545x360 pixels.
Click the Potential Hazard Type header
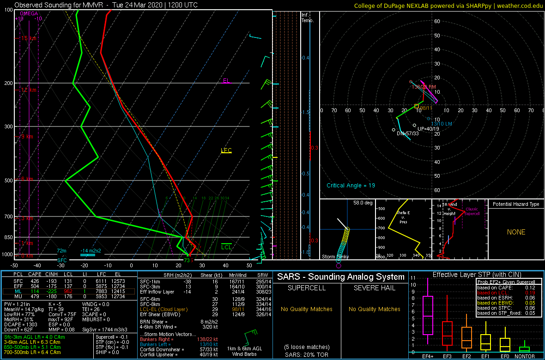[516, 204]
